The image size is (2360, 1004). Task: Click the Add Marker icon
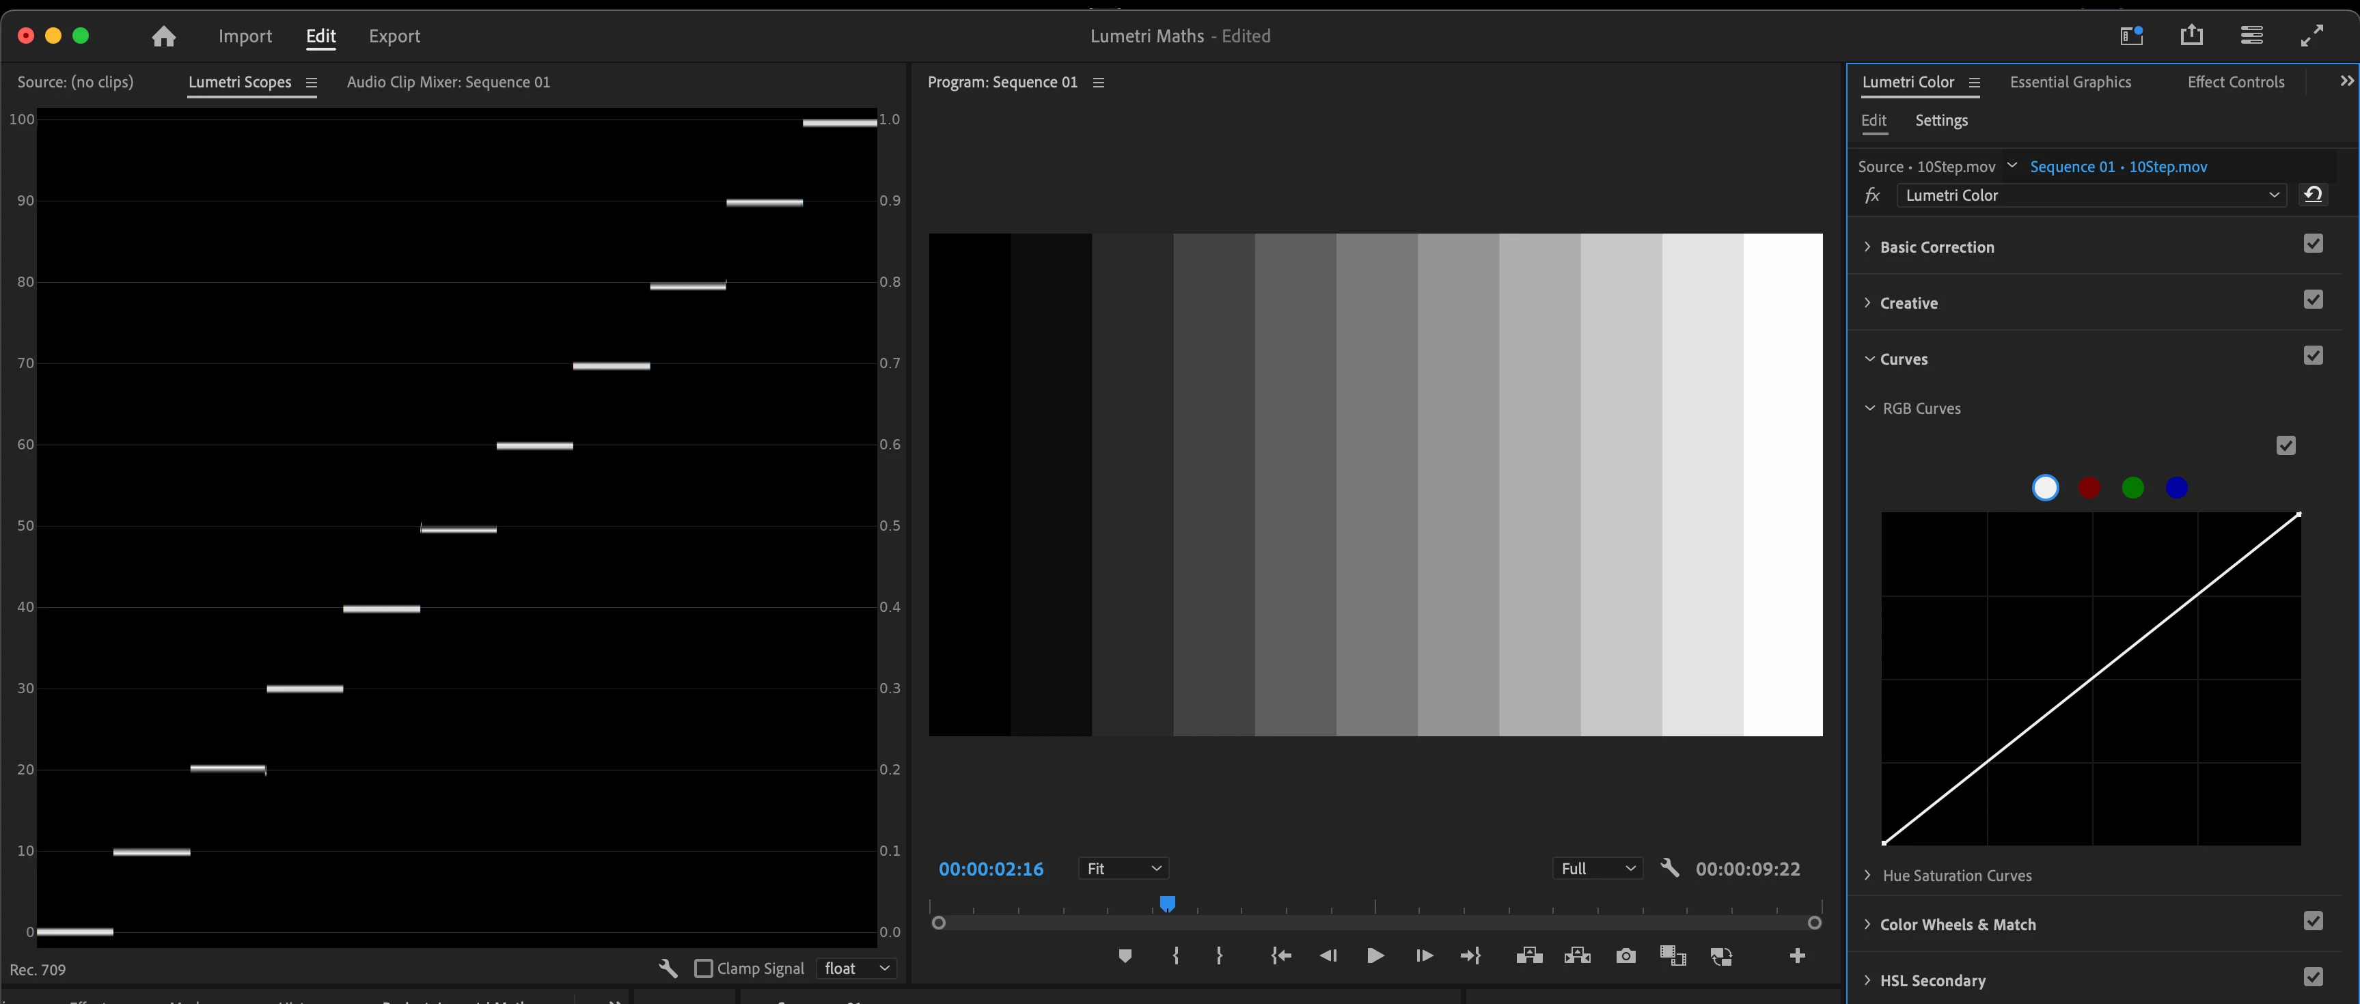coord(1125,956)
